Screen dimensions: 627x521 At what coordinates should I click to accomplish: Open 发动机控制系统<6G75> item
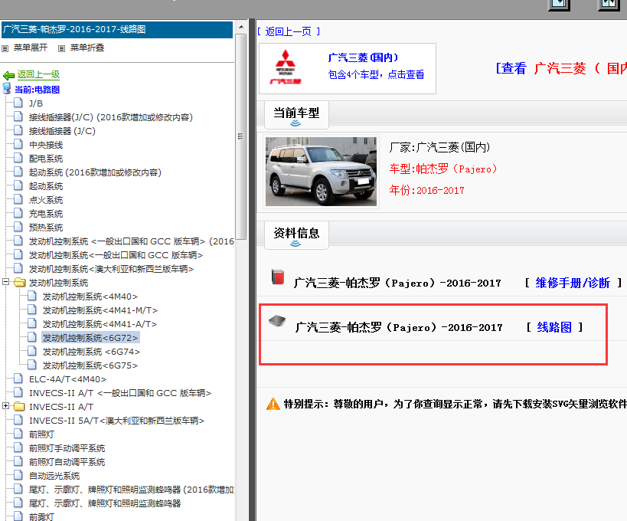[x=90, y=365]
